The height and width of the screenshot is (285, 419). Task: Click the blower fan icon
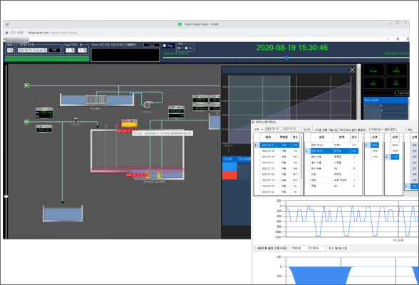point(148,105)
